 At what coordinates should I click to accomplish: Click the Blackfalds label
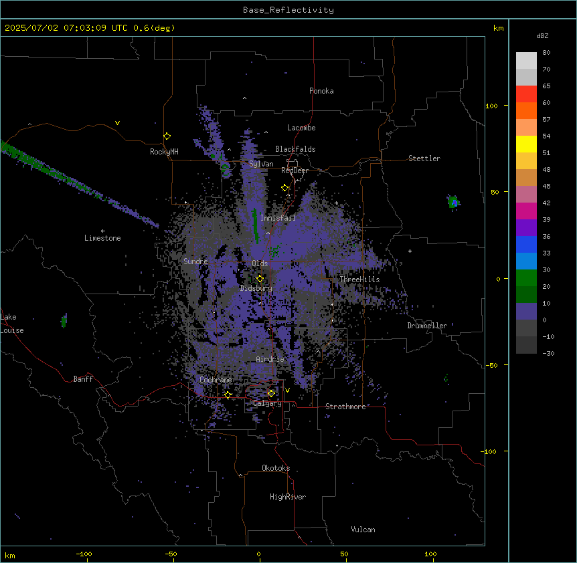click(295, 149)
